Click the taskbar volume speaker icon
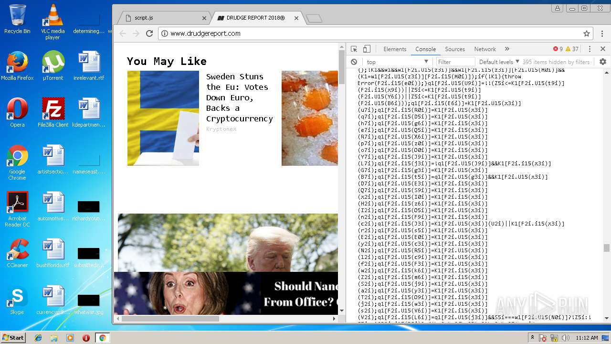 (x=566, y=338)
